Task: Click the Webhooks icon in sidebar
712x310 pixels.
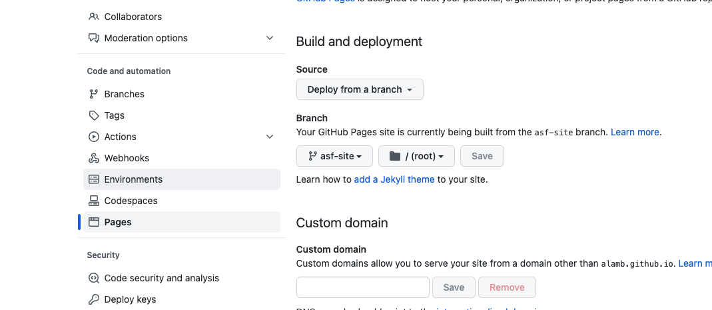Action: tap(94, 158)
